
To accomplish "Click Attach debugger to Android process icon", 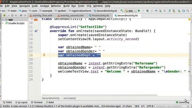I will (x=160, y=11).
